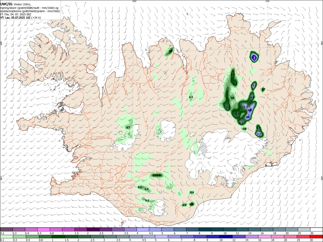Viewport: 323px width, 242px height.
Task: Select the light lavender 4 mm snow swatch
Action: tap(143, 230)
